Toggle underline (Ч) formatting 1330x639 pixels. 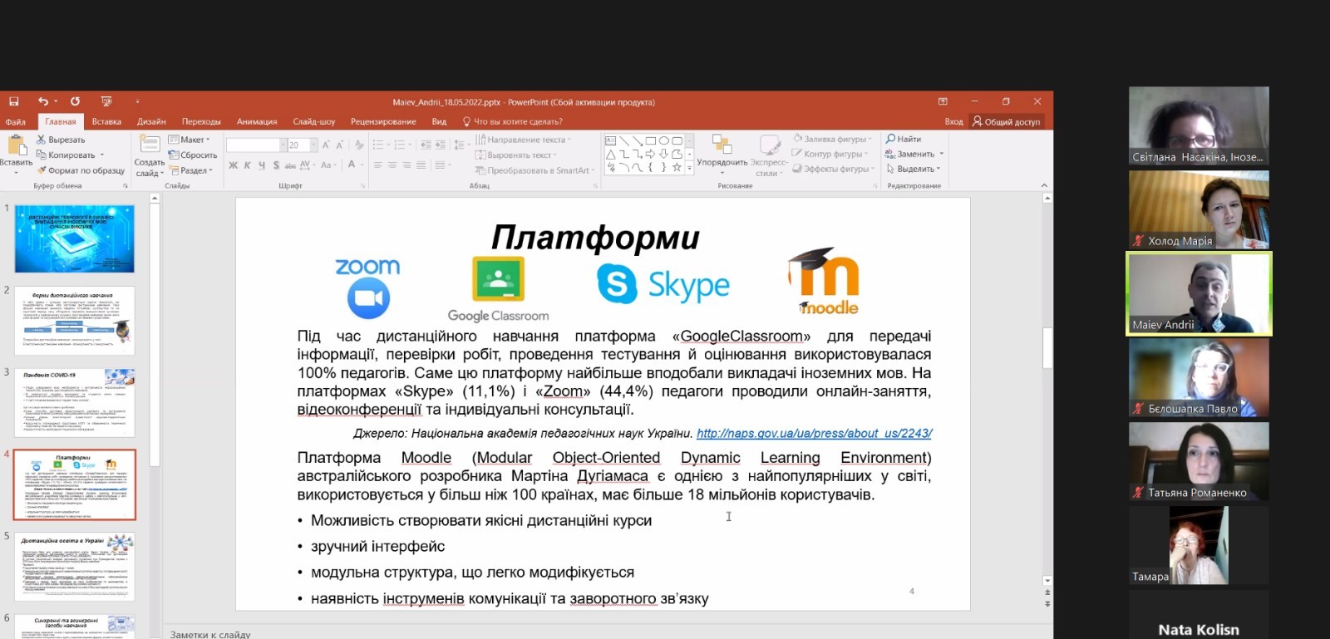click(x=262, y=165)
